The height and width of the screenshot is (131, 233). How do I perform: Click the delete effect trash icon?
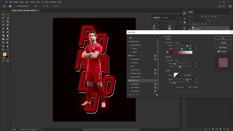[157, 95]
